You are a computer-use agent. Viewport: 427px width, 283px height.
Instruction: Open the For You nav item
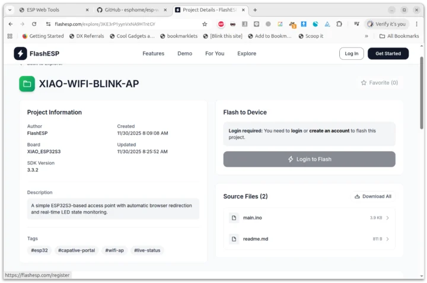coord(215,53)
